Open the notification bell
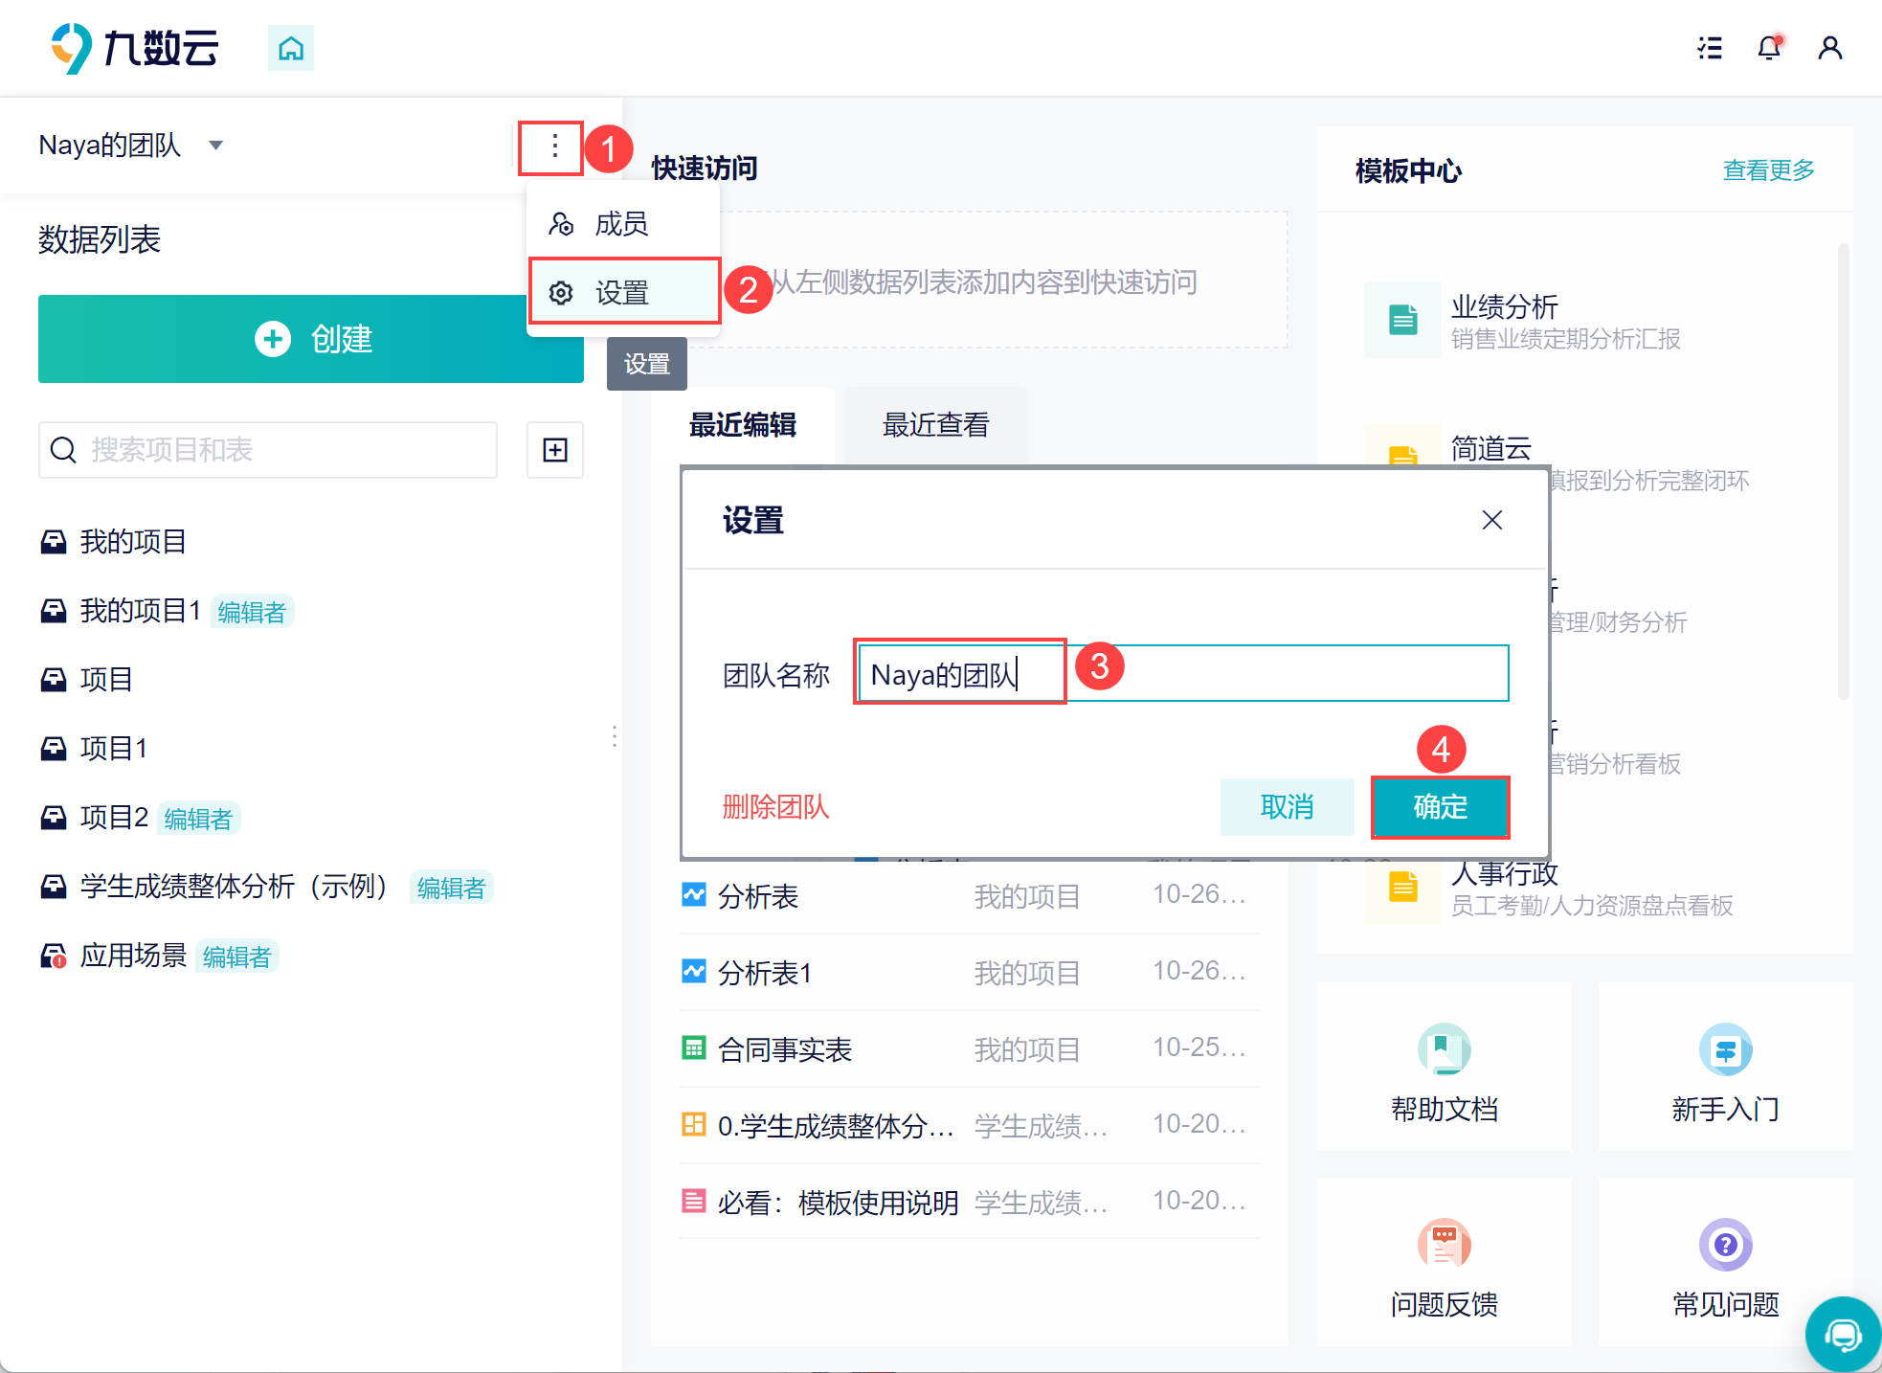The height and width of the screenshot is (1373, 1882). [x=1768, y=48]
